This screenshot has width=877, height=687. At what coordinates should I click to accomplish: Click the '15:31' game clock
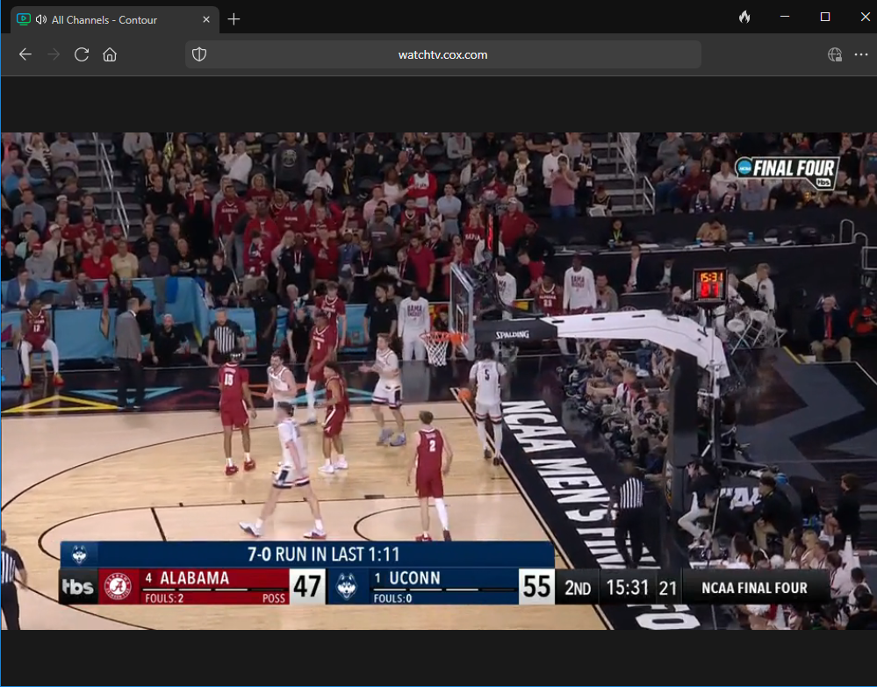[x=627, y=588]
